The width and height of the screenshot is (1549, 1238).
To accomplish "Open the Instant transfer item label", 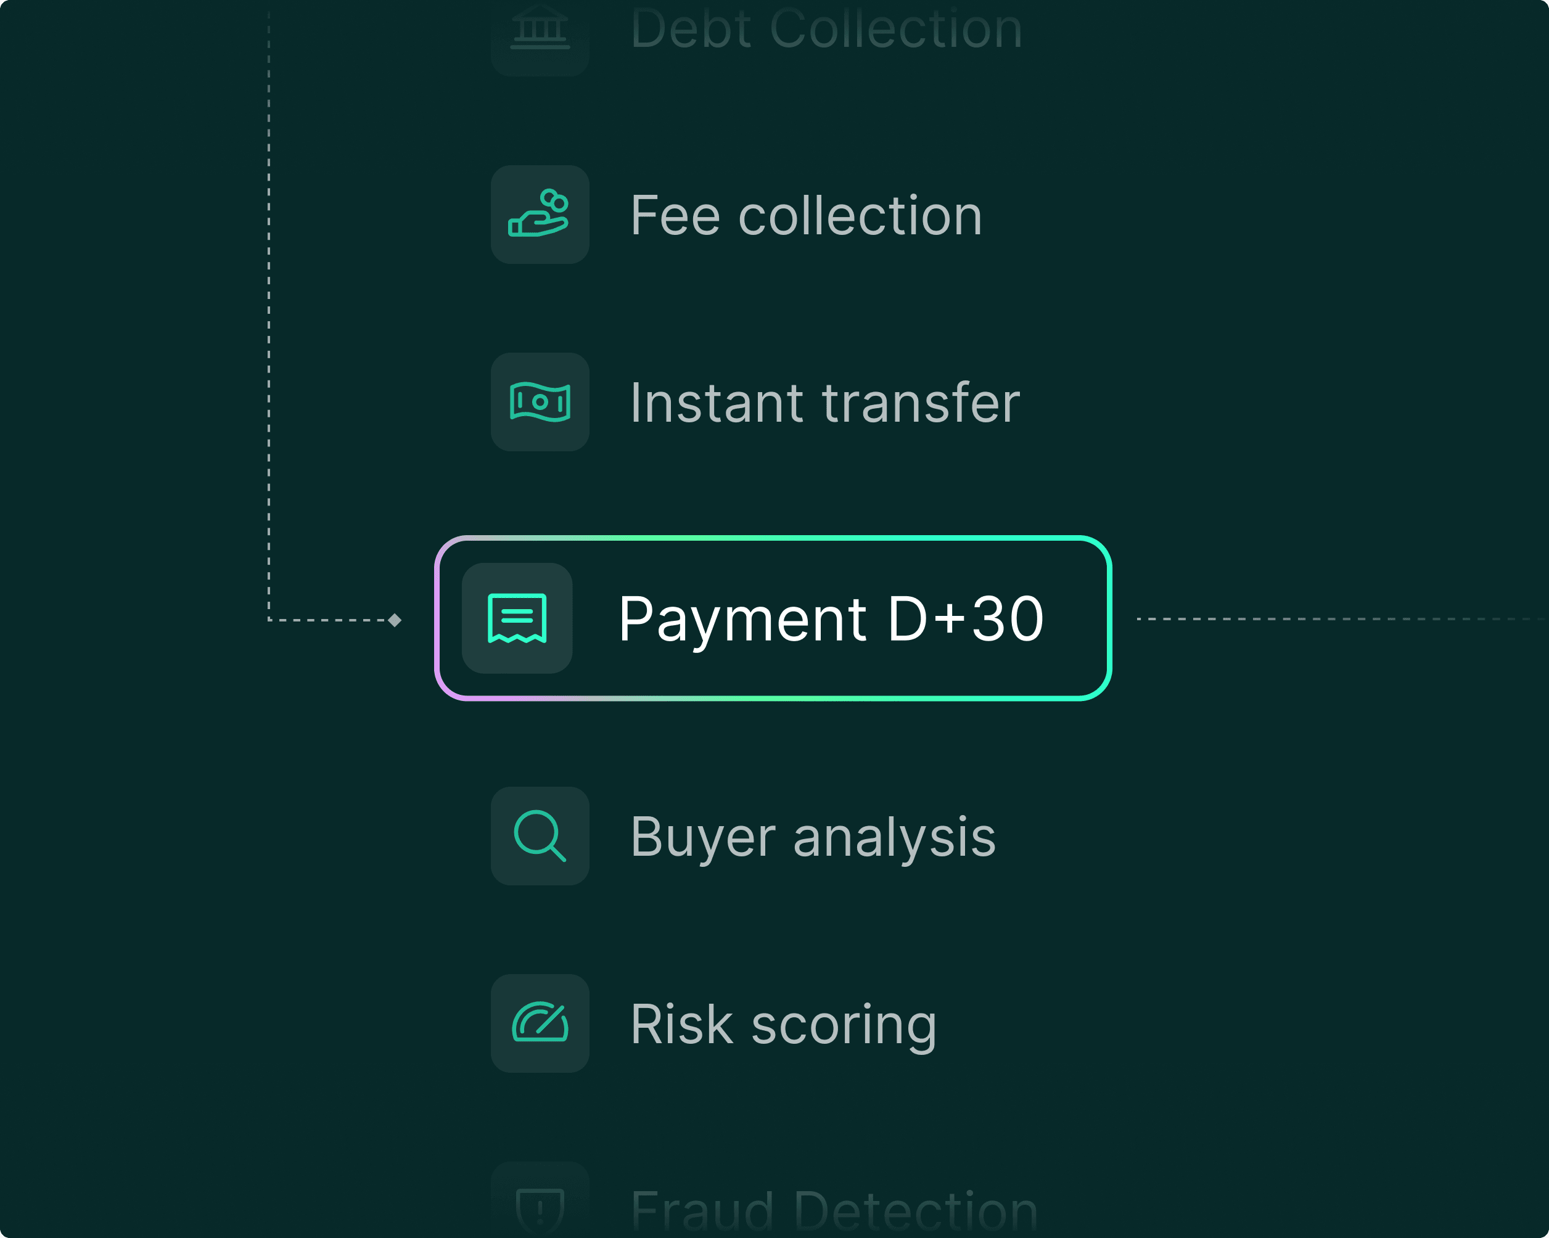I will [x=825, y=403].
